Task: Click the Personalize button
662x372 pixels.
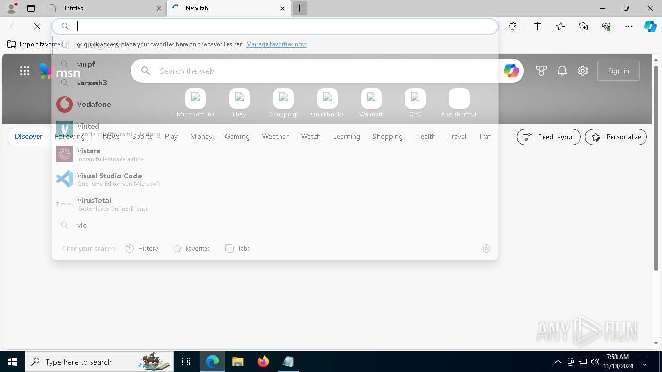Action: click(616, 137)
